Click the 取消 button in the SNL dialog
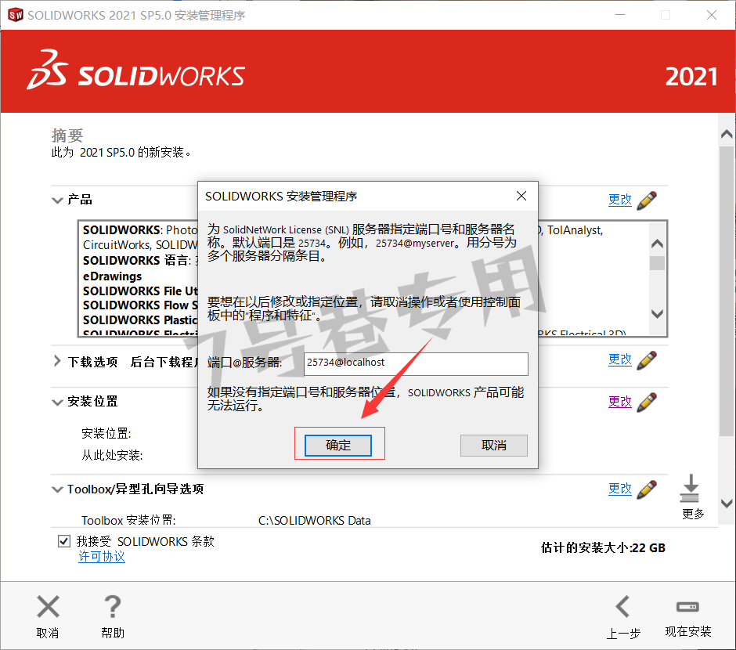 tap(494, 445)
